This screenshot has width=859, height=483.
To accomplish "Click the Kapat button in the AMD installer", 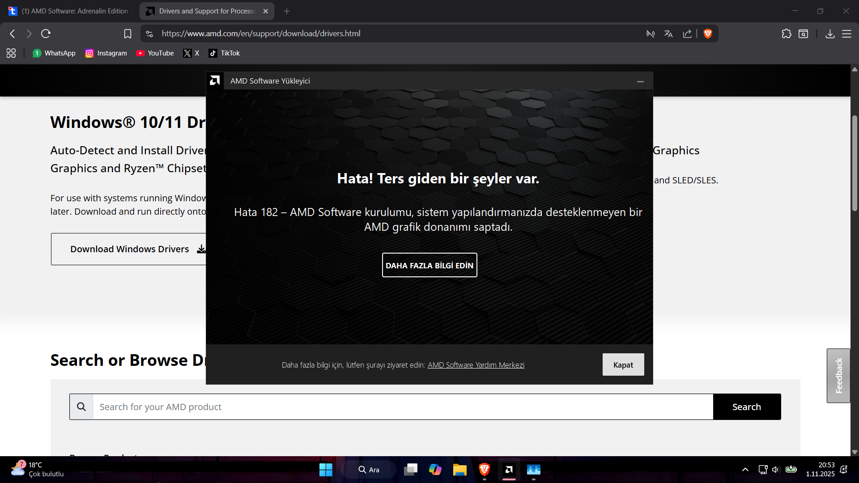I will click(x=623, y=365).
